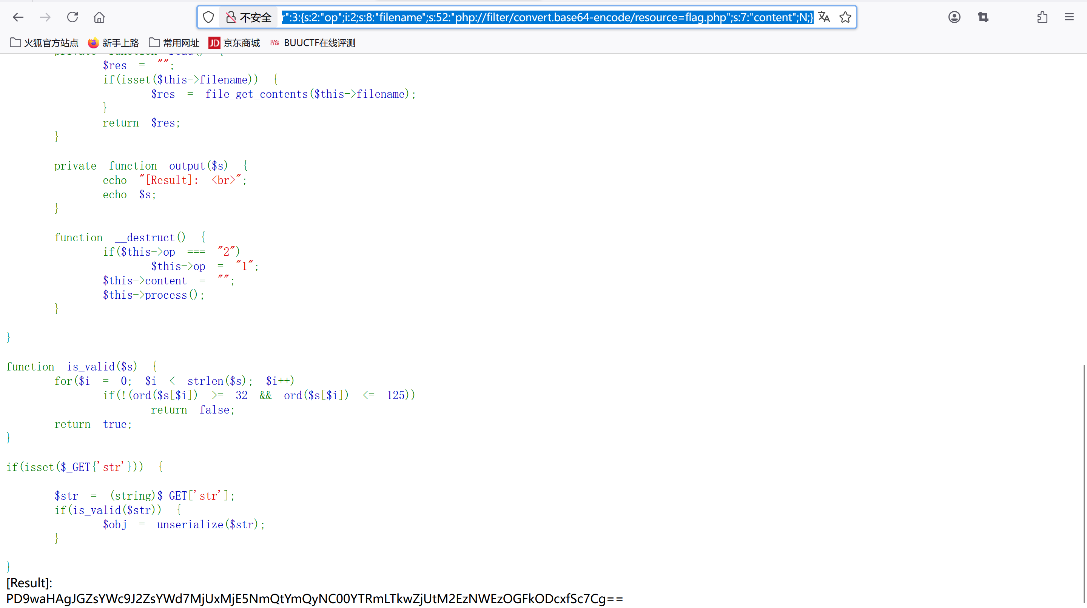Click the browser back arrow
Image resolution: width=1087 pixels, height=608 pixels.
point(18,17)
